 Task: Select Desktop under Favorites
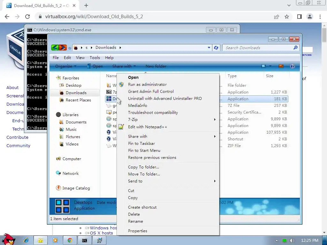coord(73,85)
